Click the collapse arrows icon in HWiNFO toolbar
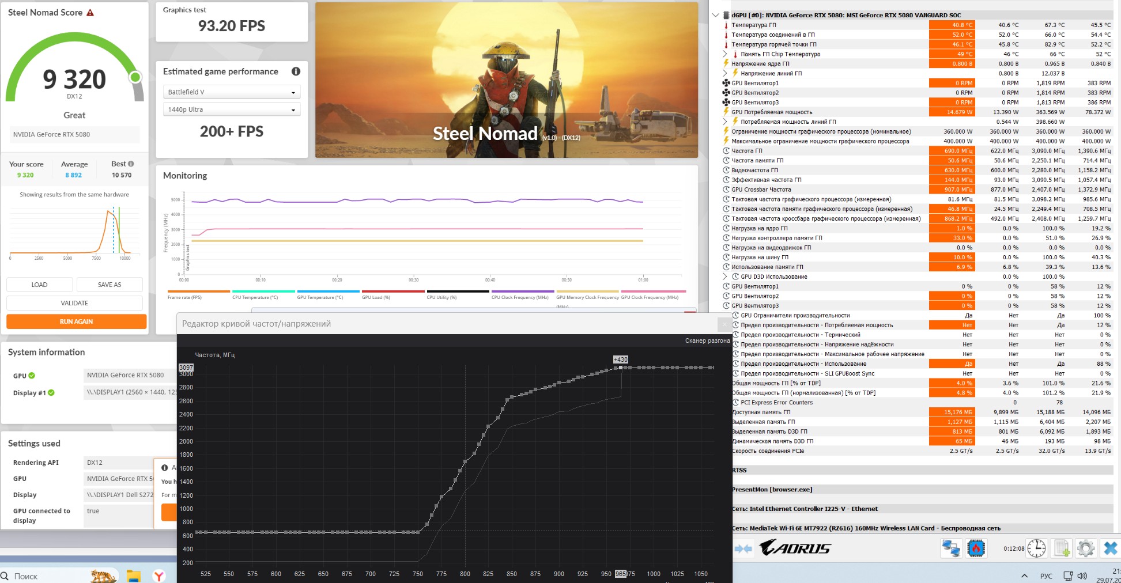This screenshot has height=583, width=1121. tap(743, 548)
